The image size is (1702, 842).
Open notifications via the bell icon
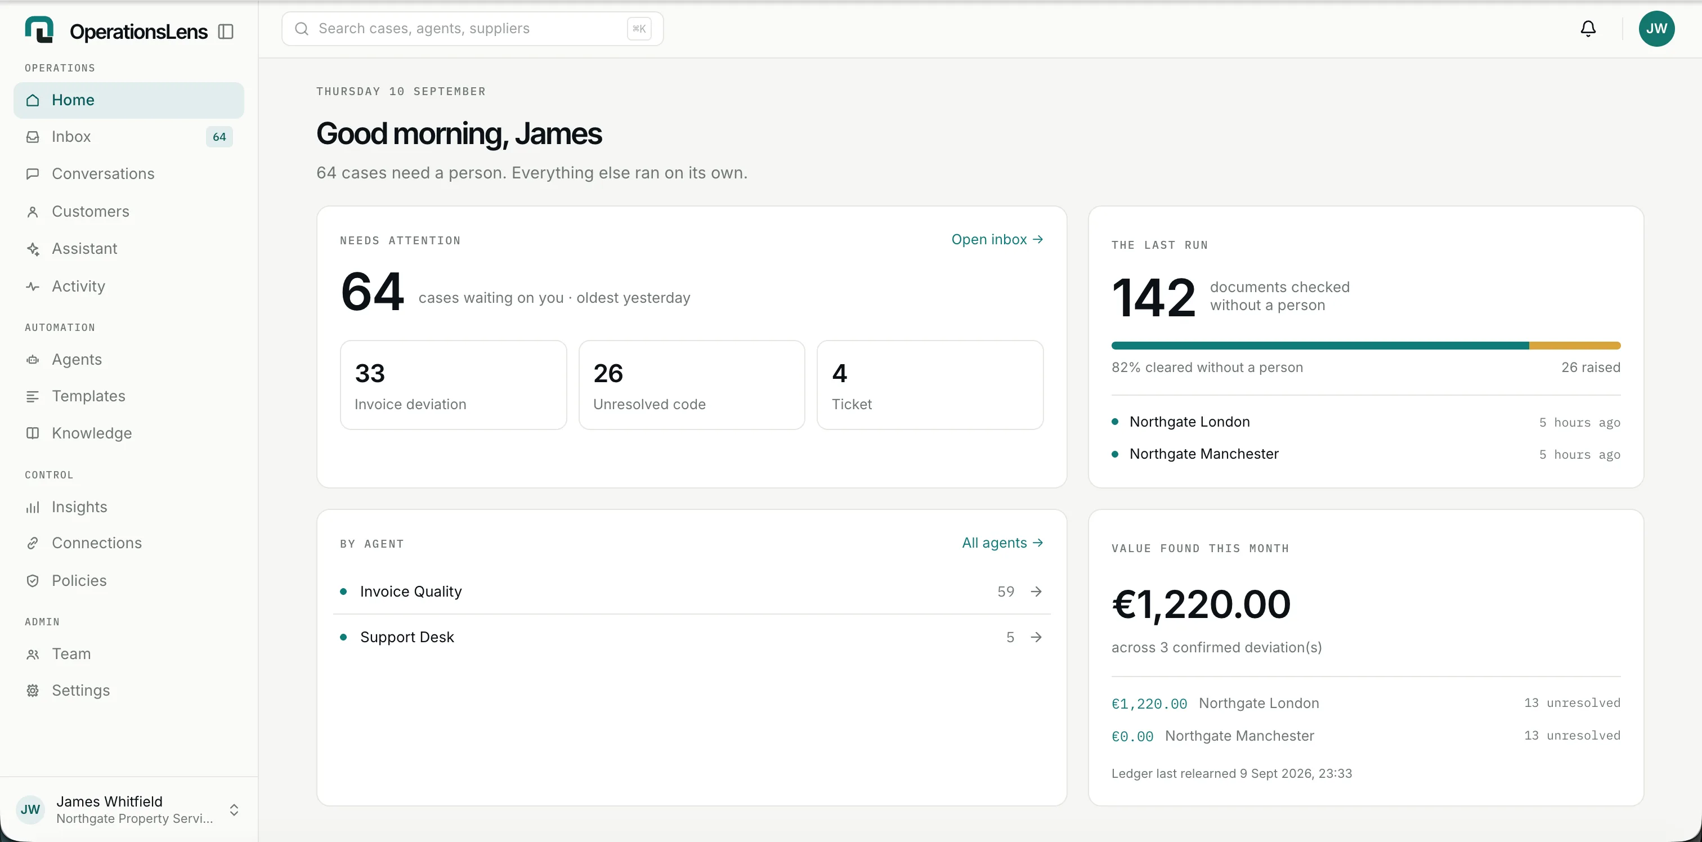coord(1588,28)
